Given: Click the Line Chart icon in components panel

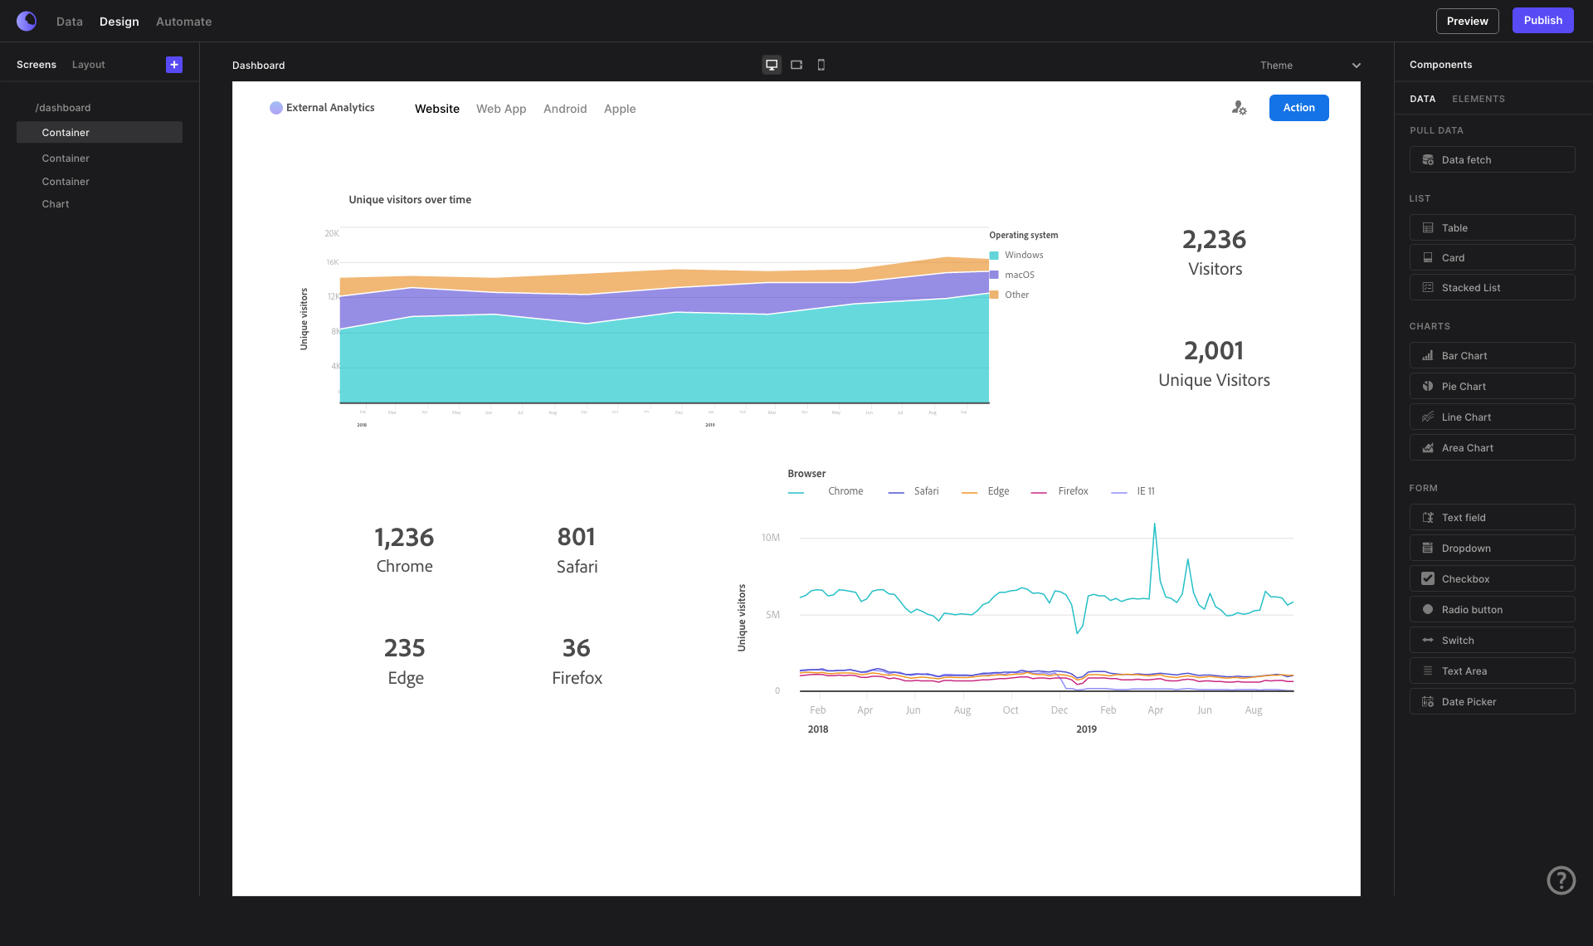Looking at the screenshot, I should coord(1426,417).
